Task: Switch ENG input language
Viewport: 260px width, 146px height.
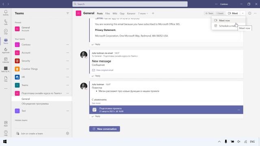Action: [252, 142]
